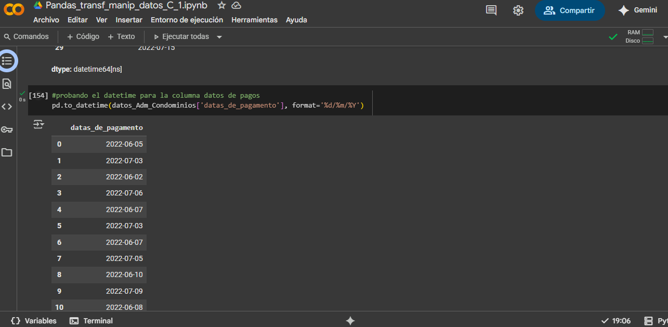Toggle the cell output actions icon
Viewport: 668px width, 327px height.
pos(38,124)
